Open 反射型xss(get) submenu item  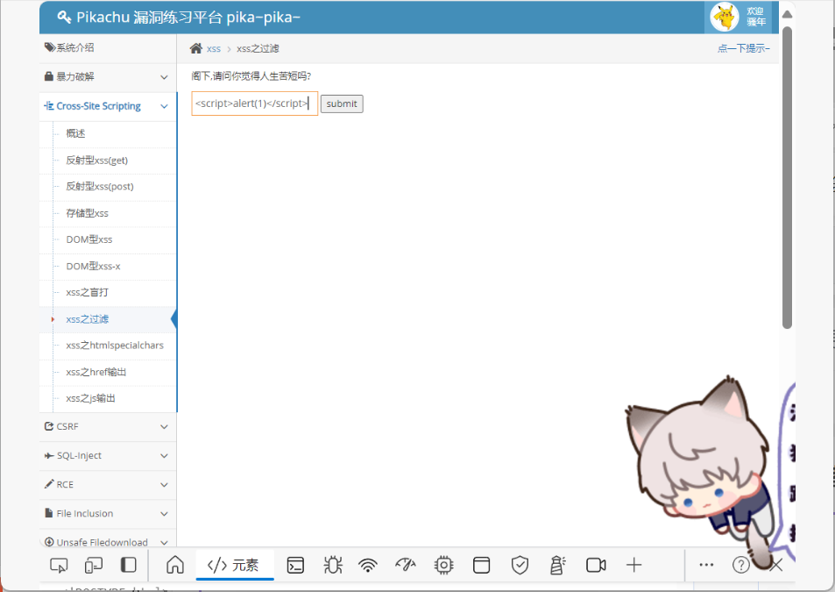click(97, 160)
